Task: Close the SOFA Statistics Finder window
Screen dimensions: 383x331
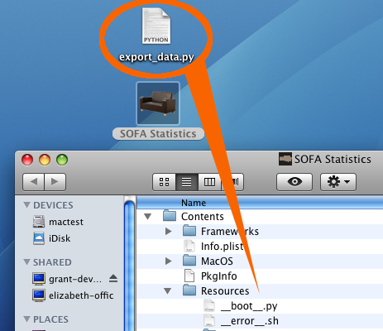Action: (x=27, y=160)
